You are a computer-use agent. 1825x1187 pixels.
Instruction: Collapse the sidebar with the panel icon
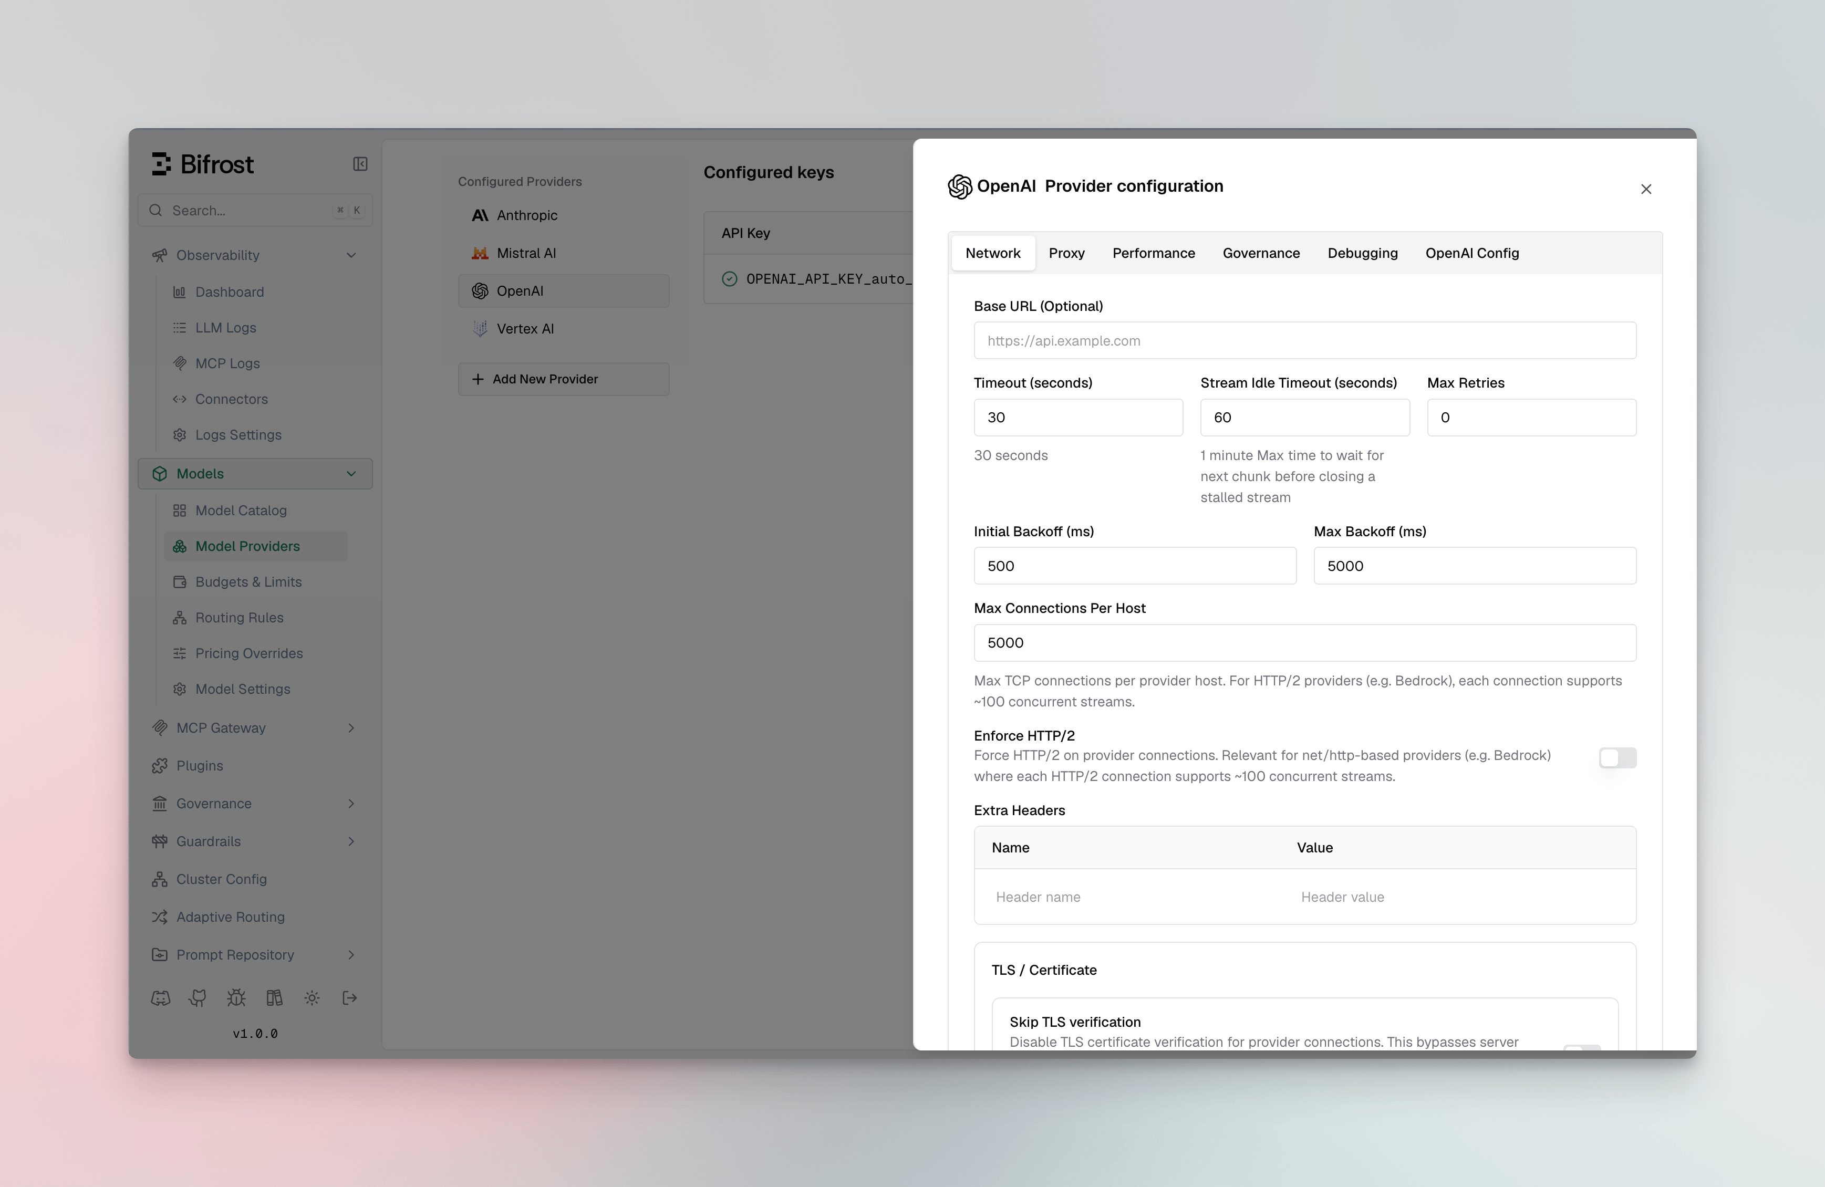pyautogui.click(x=360, y=164)
